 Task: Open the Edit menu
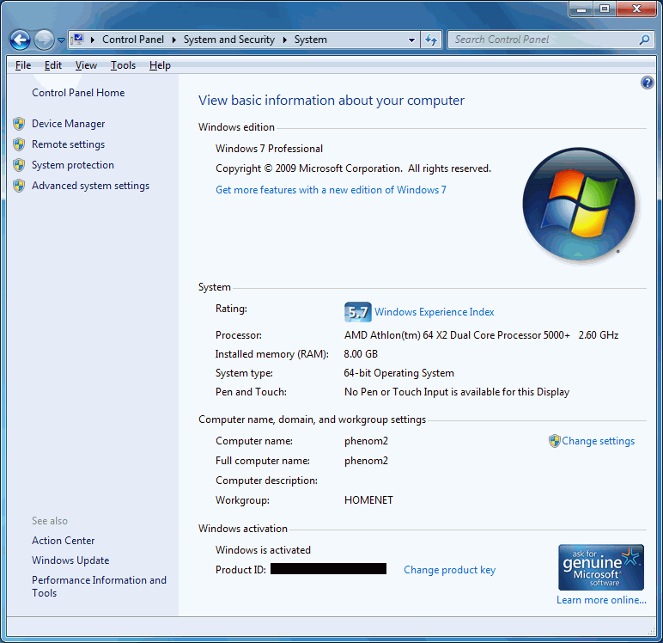pyautogui.click(x=53, y=65)
